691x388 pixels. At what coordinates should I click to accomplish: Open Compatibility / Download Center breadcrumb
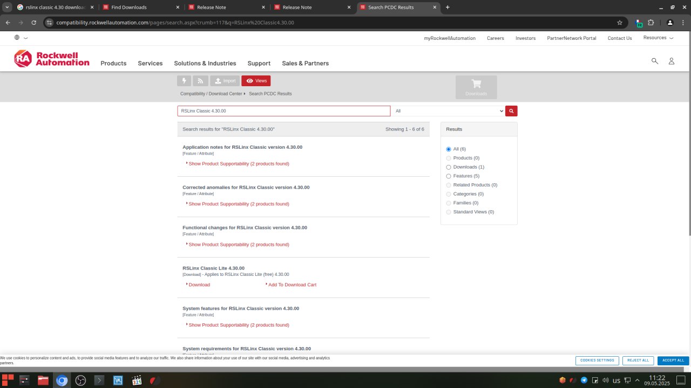tap(211, 94)
